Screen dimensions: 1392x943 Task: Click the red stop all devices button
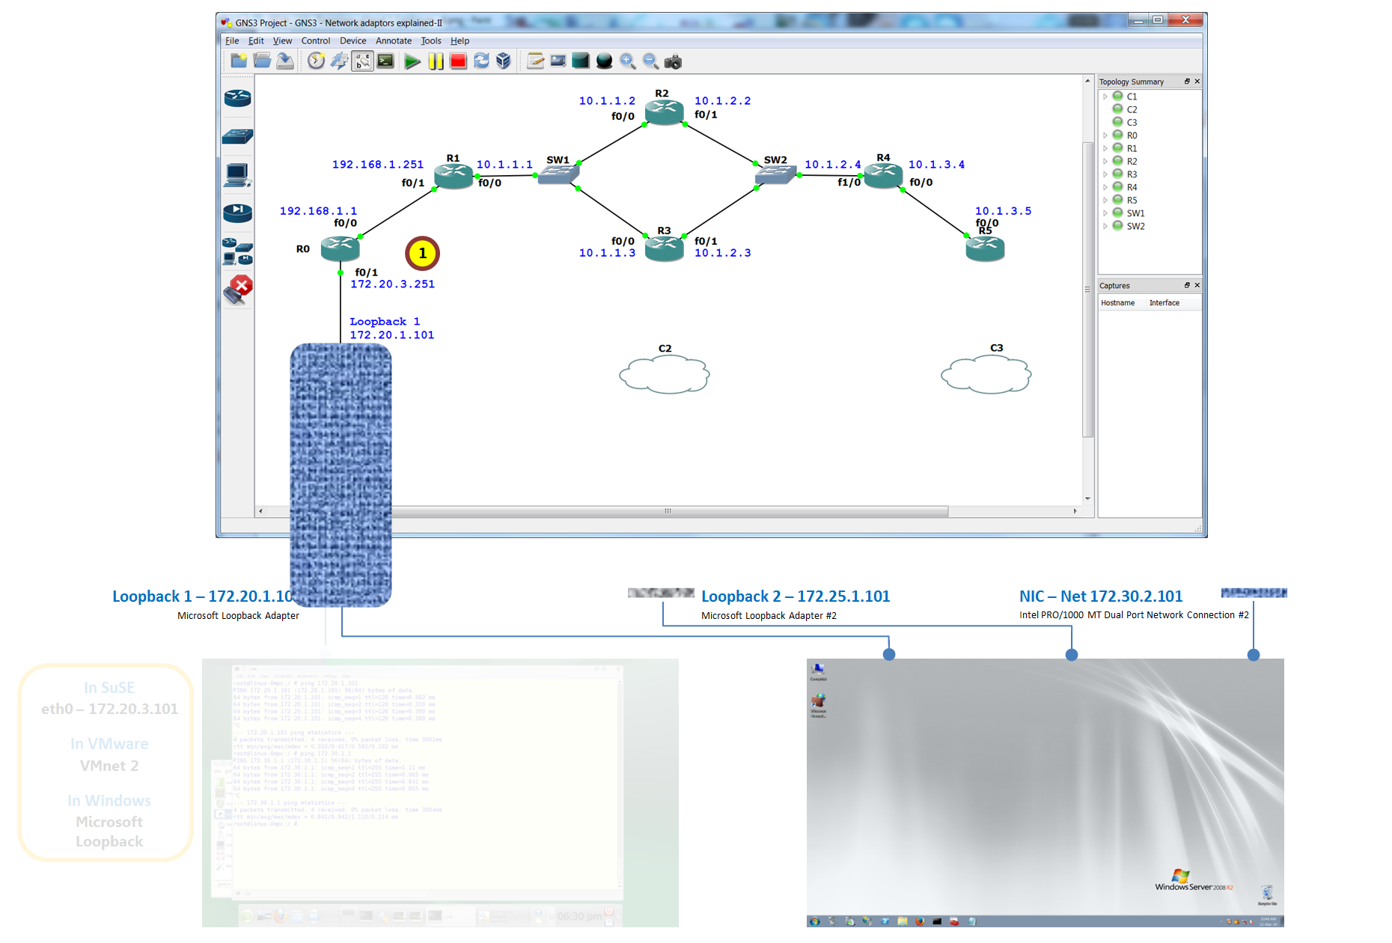[458, 61]
